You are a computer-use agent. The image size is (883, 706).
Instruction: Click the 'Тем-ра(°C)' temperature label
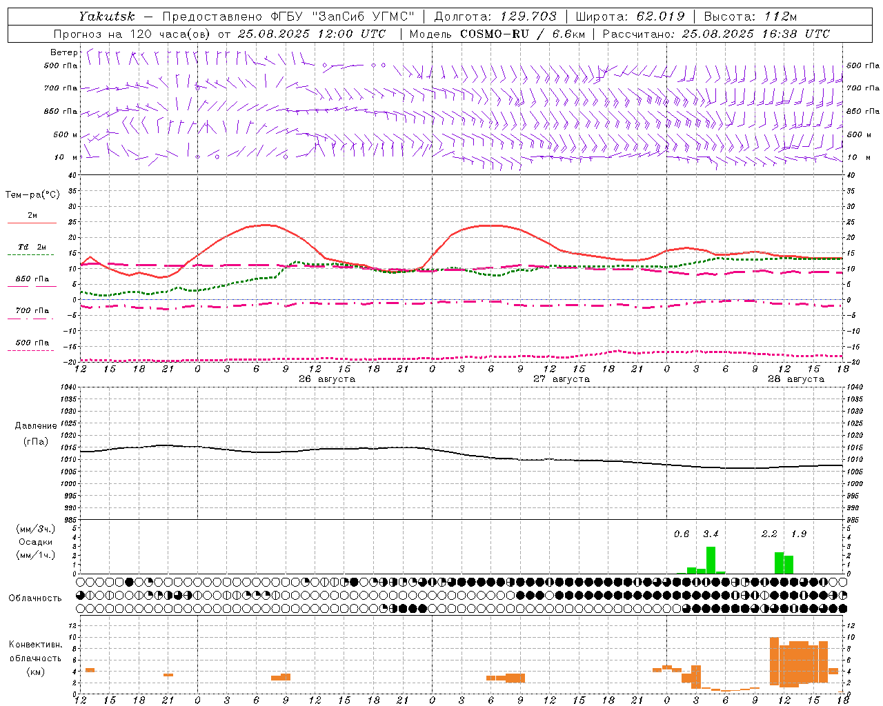click(x=32, y=195)
